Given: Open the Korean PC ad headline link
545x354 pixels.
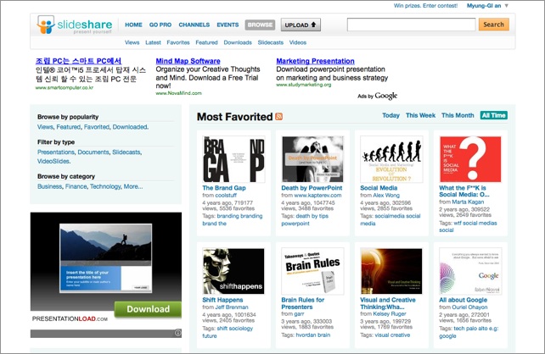Looking at the screenshot, I should (x=79, y=61).
